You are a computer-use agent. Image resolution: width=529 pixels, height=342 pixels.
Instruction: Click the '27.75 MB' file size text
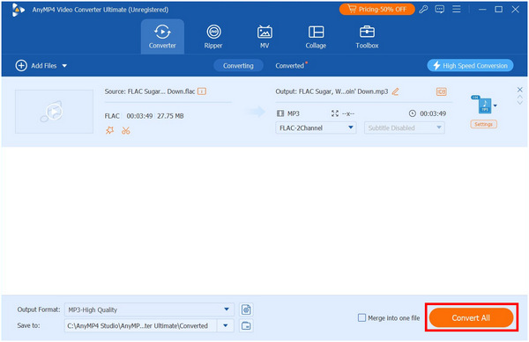(x=170, y=116)
